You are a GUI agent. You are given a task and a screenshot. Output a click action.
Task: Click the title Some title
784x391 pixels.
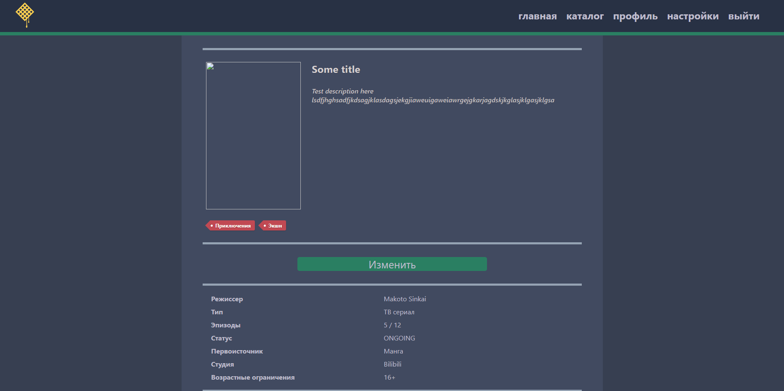click(x=336, y=70)
